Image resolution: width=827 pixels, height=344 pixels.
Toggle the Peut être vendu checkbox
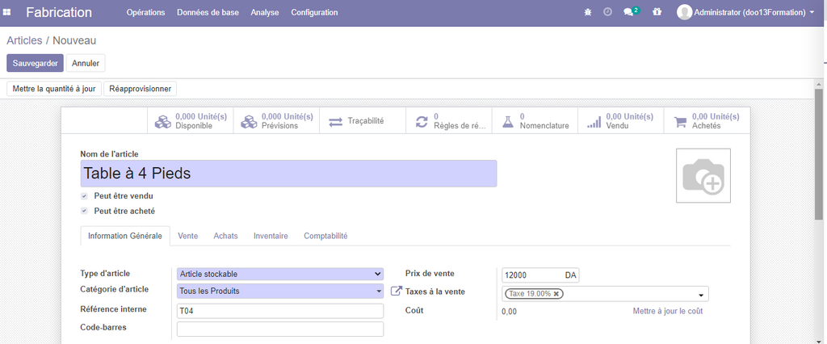tap(85, 195)
